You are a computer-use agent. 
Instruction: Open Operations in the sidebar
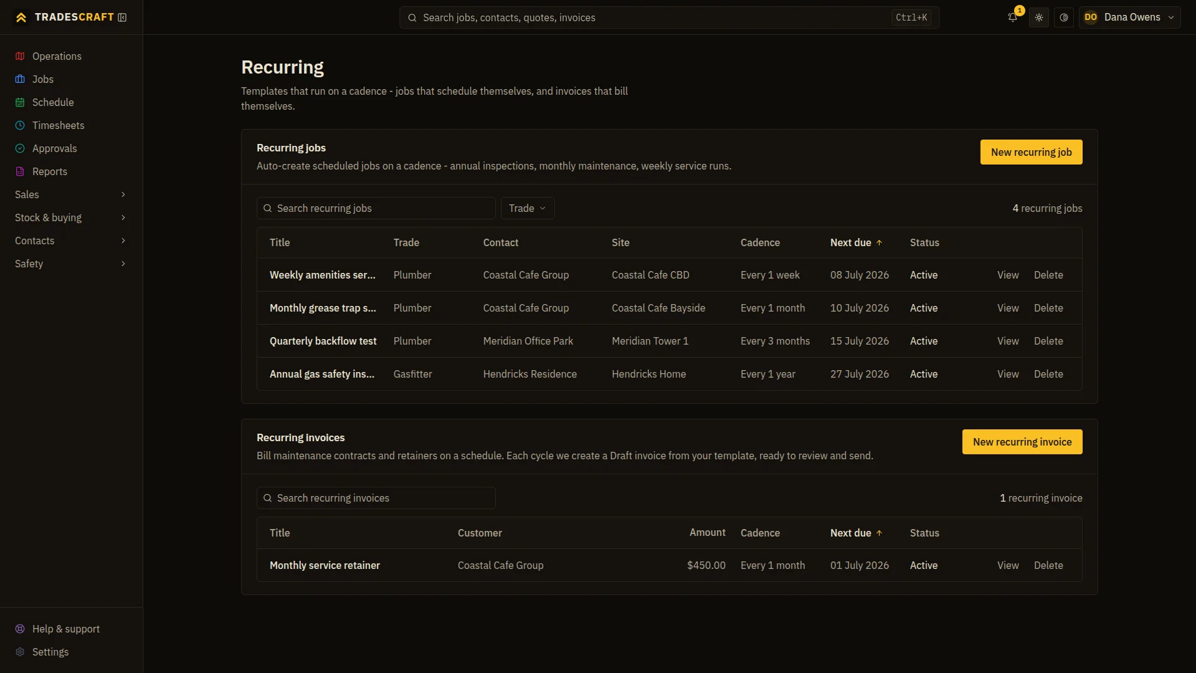[x=71, y=56]
